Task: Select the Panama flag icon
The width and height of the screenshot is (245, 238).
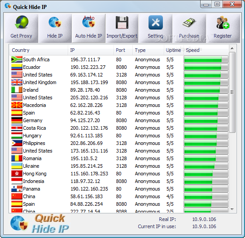Action: (17, 189)
